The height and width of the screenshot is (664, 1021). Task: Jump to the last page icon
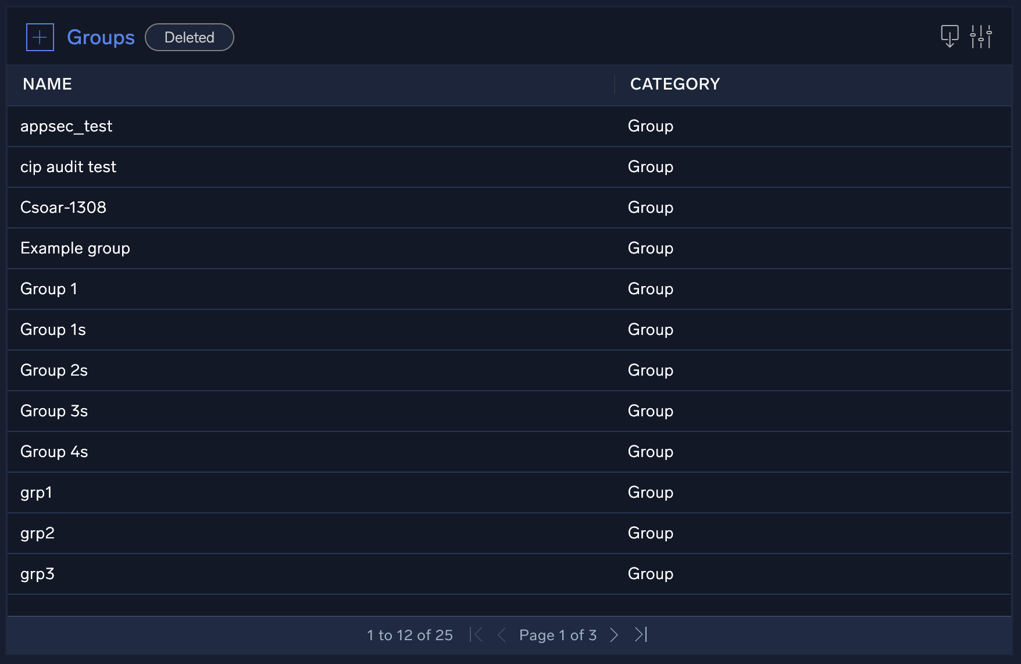pyautogui.click(x=641, y=635)
